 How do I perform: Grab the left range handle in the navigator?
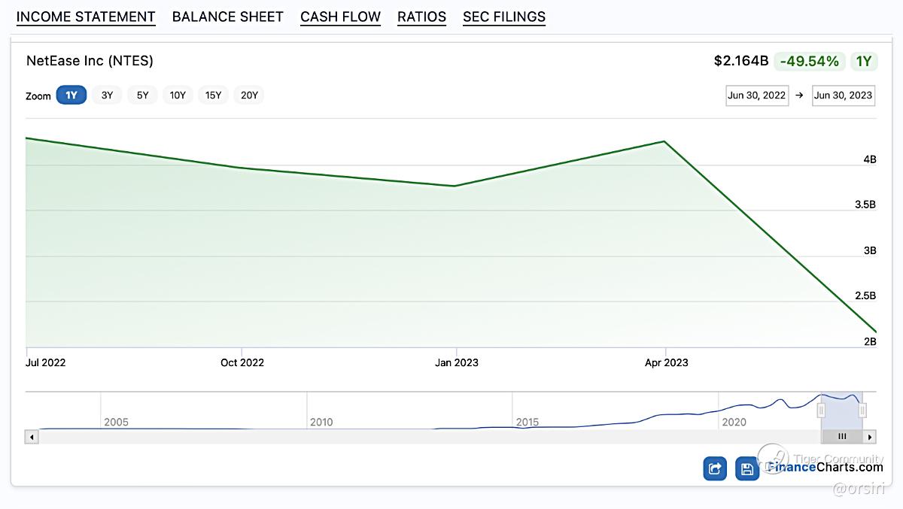coord(821,410)
